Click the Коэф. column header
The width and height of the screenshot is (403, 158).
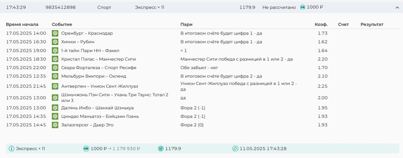321,24
